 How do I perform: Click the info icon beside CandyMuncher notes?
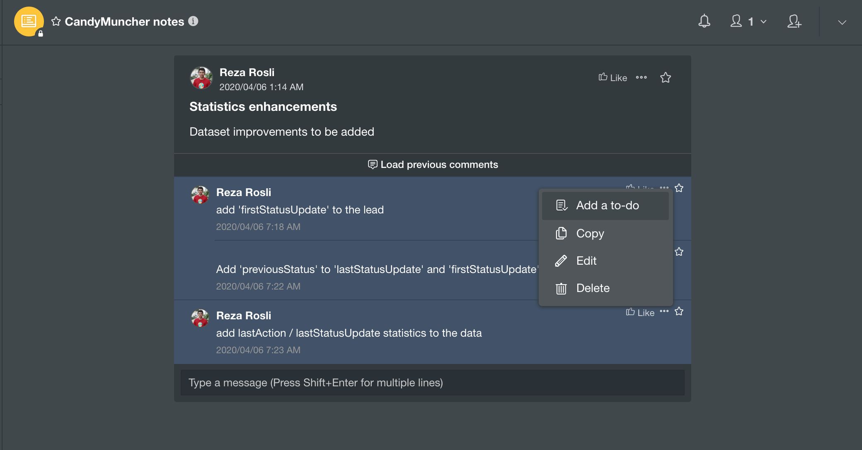pos(193,21)
